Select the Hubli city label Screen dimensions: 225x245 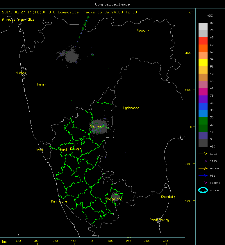point(65,150)
